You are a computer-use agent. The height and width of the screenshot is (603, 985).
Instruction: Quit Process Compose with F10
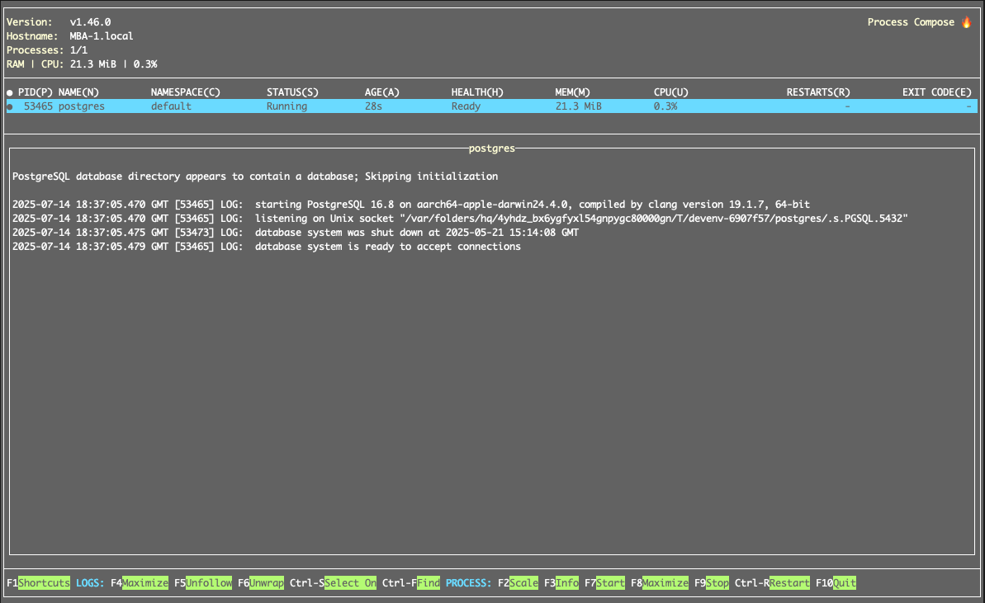(x=844, y=583)
